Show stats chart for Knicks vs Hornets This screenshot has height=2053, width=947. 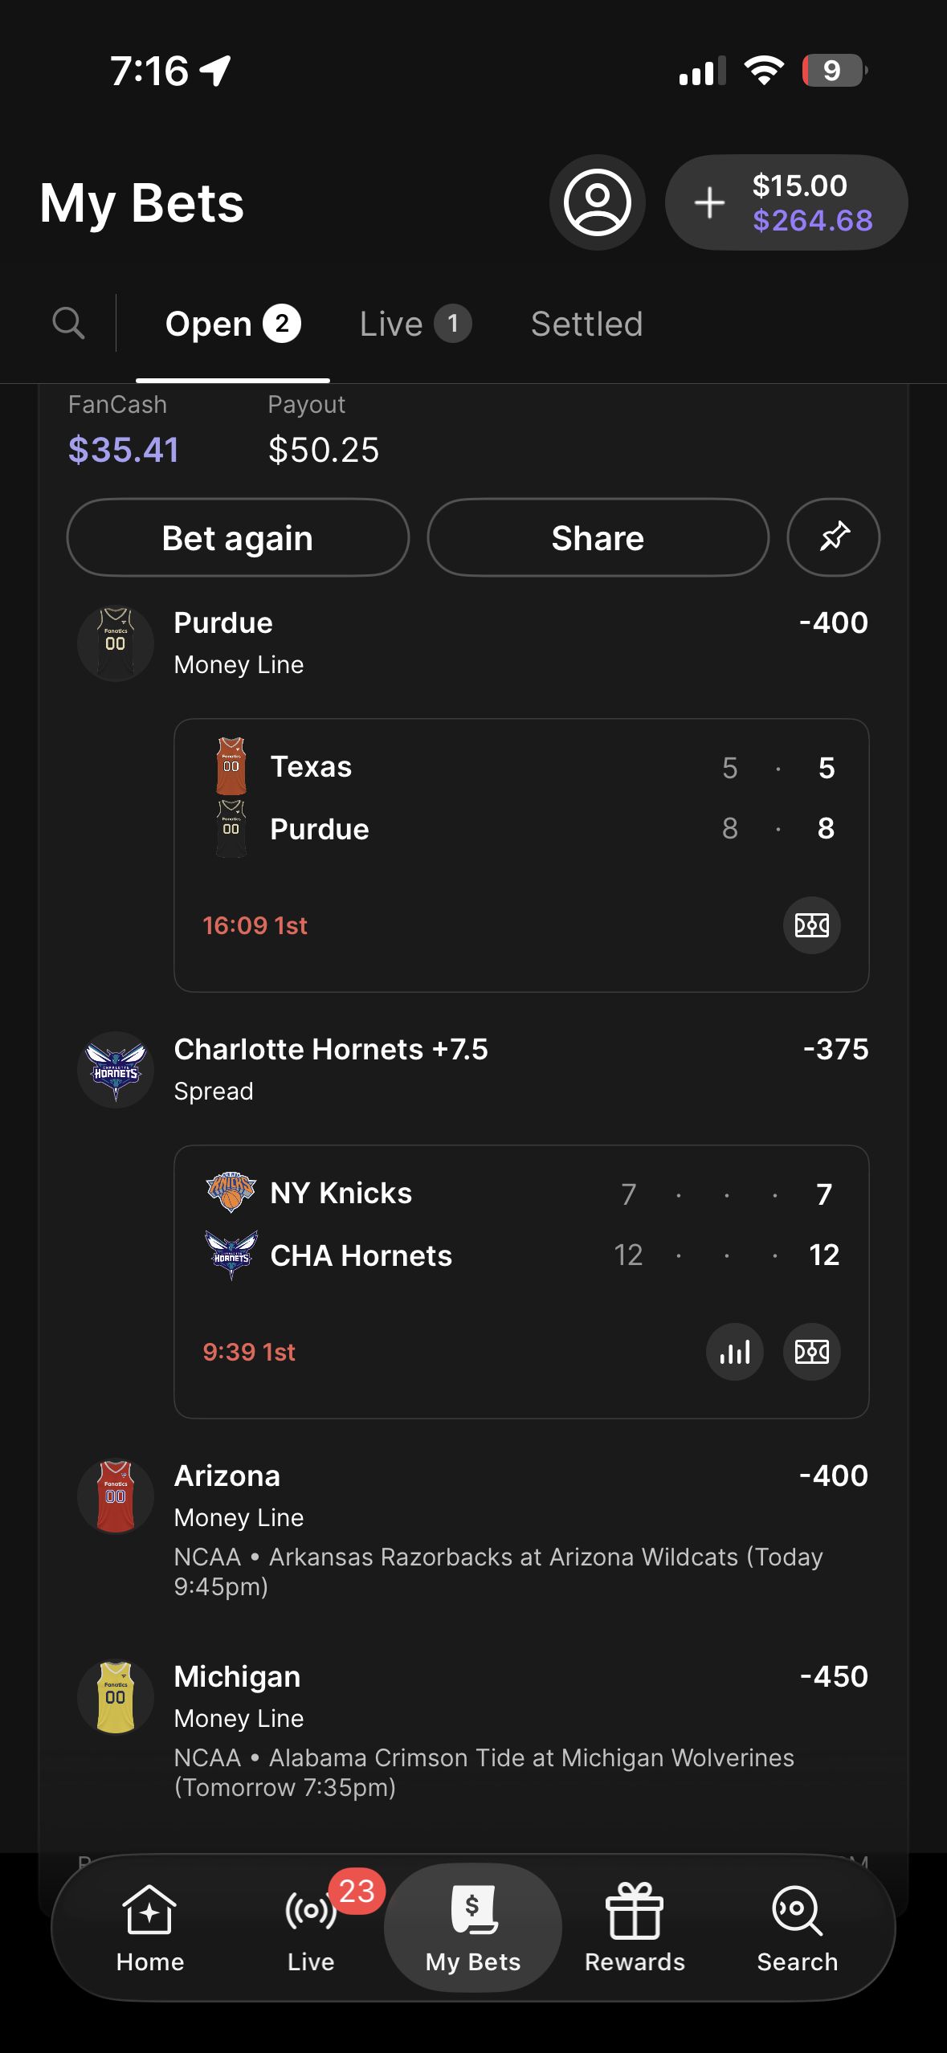click(x=734, y=1352)
